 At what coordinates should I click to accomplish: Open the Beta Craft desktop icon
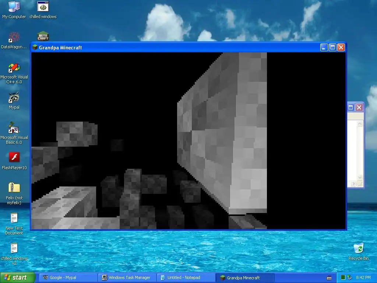pos(43,36)
